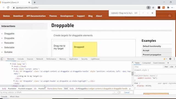Reload the jQuery UI page

tap(8, 7)
